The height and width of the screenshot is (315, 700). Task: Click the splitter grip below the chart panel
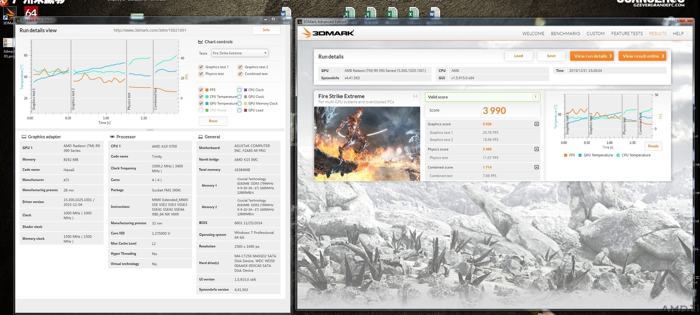point(150,130)
